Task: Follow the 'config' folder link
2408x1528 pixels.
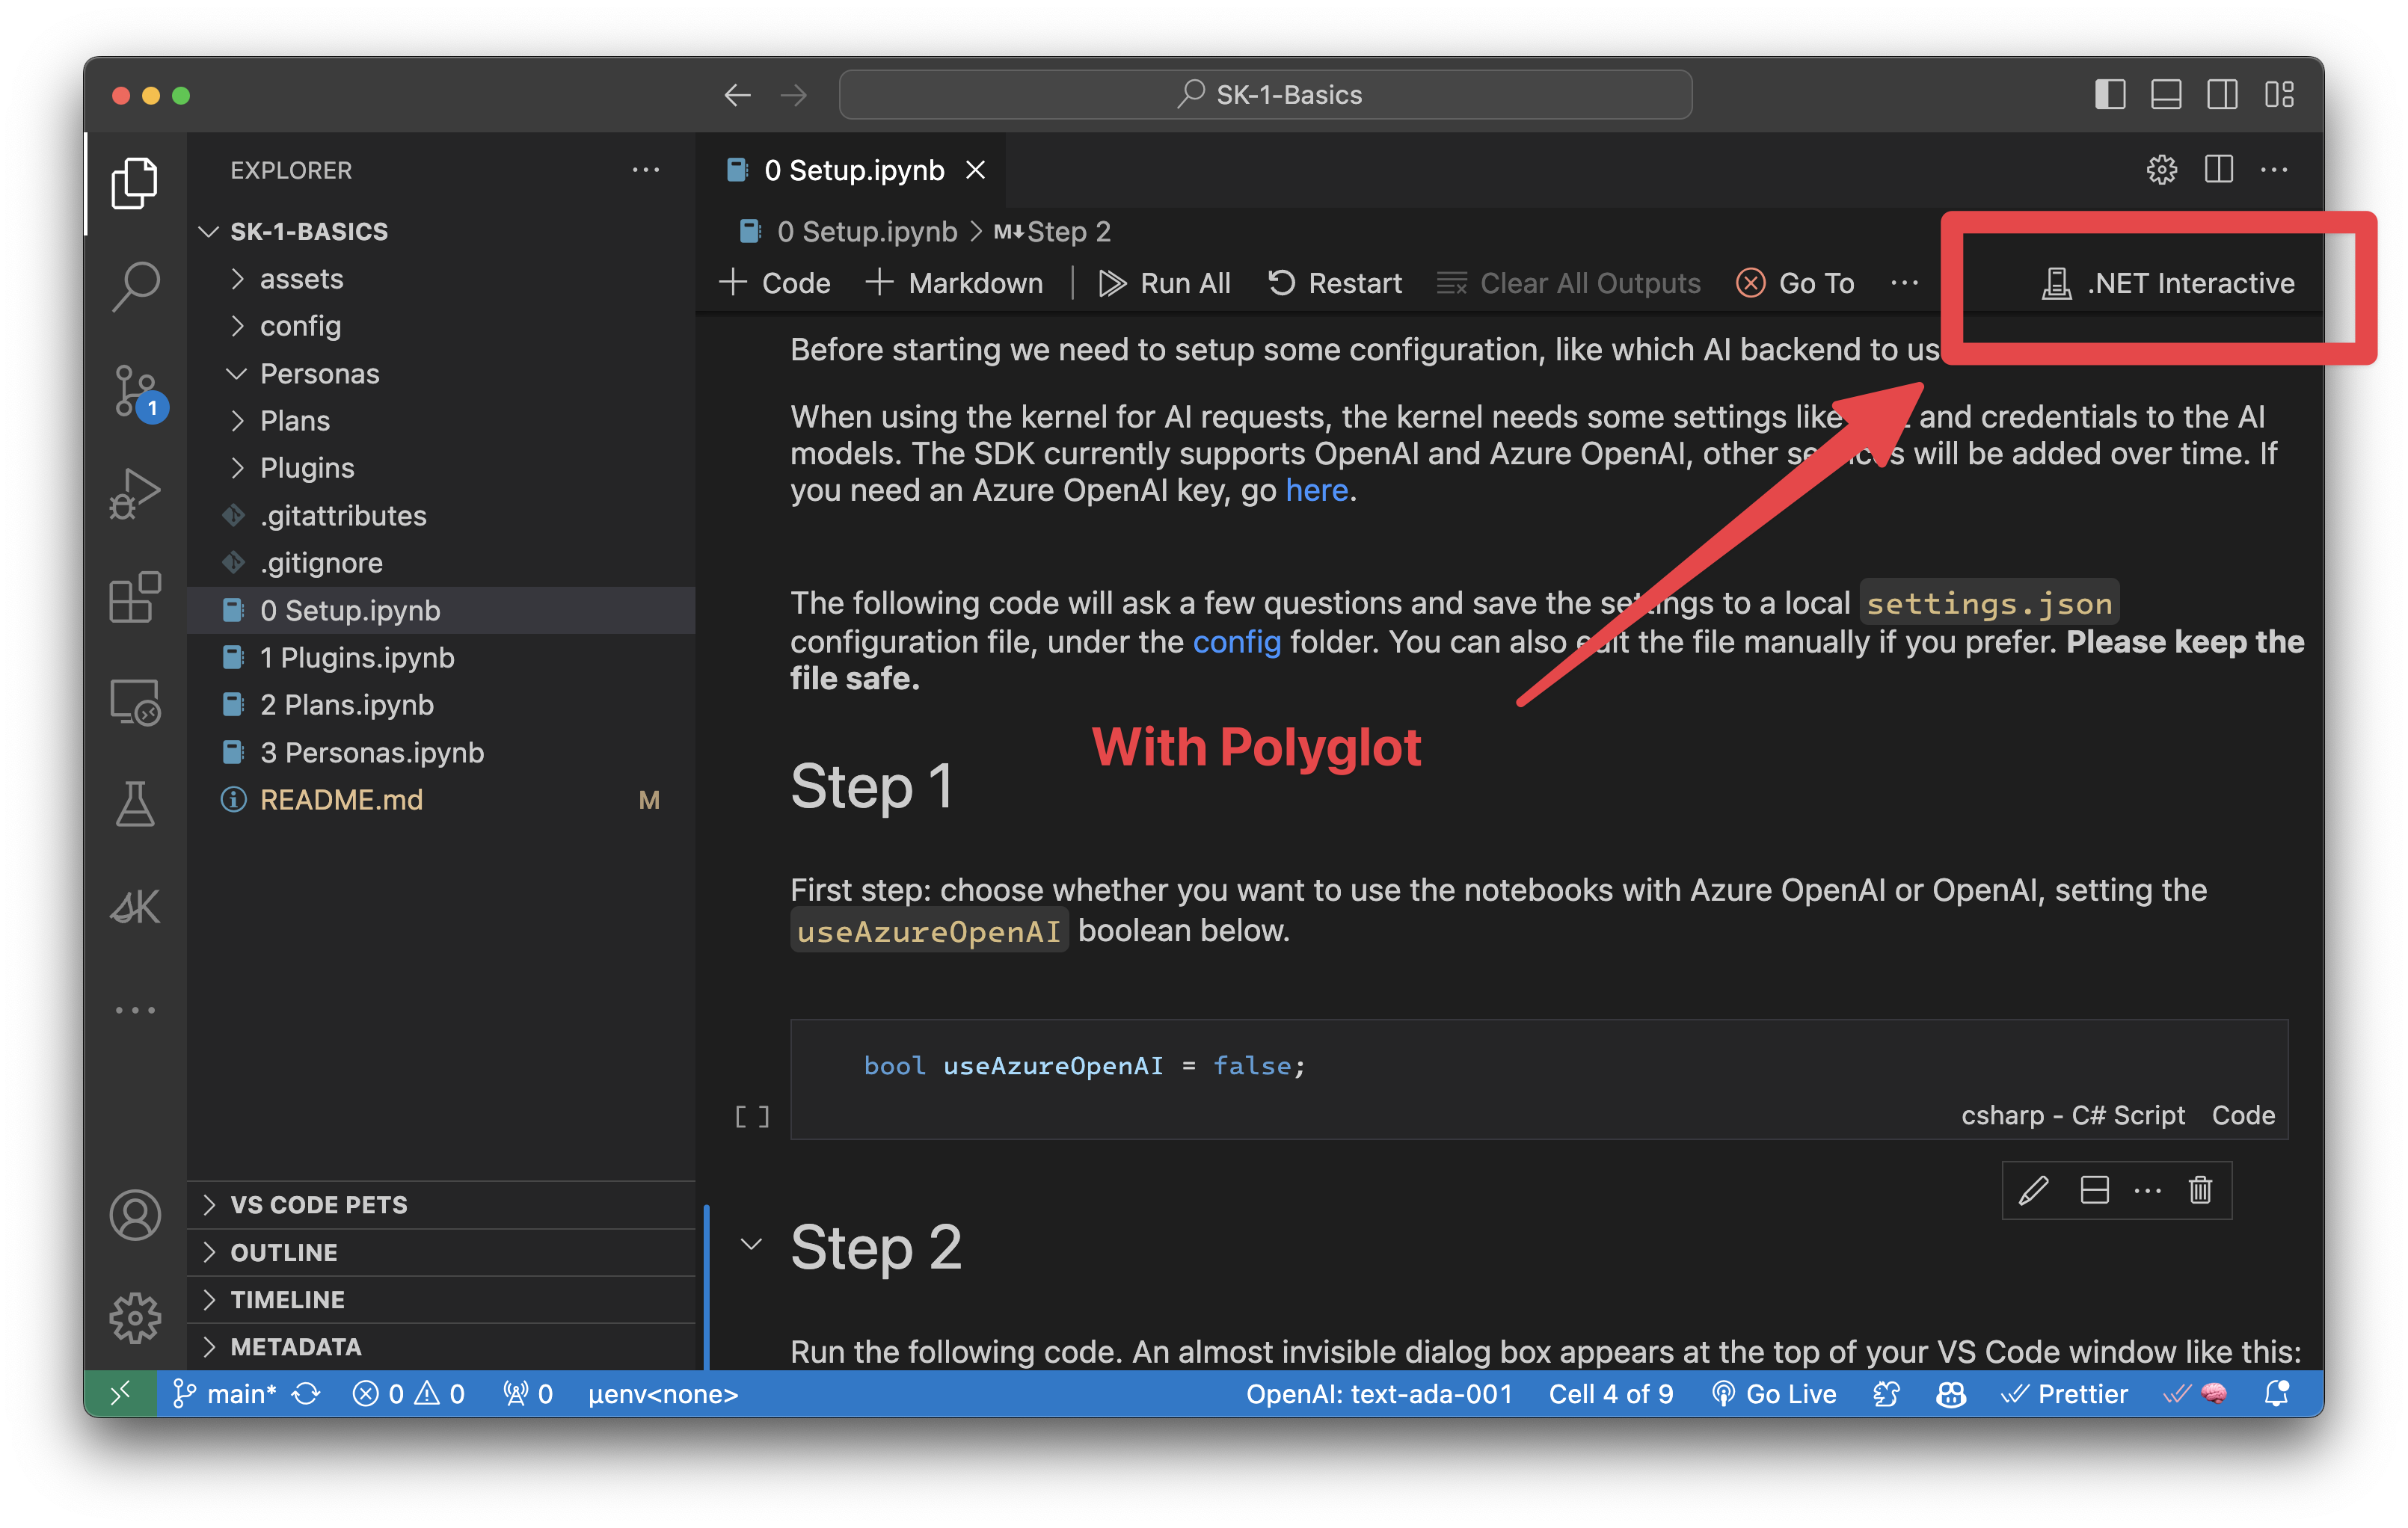Action: pos(1236,641)
